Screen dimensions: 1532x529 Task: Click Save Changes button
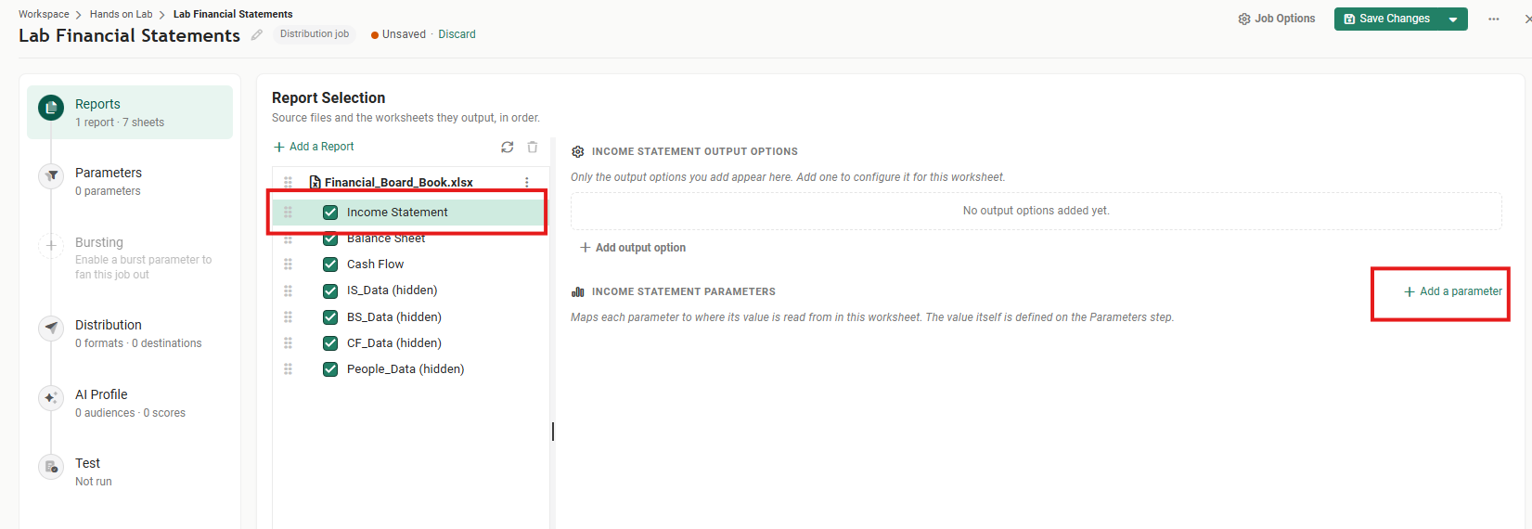(x=1387, y=19)
